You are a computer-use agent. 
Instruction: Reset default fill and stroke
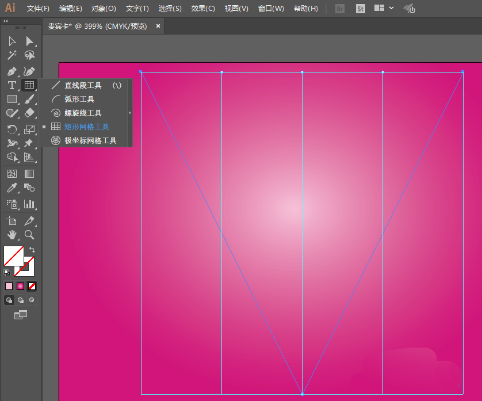pyautogui.click(x=7, y=273)
